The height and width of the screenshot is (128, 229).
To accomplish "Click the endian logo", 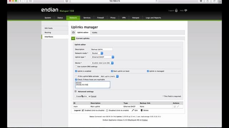I will point(50,10).
